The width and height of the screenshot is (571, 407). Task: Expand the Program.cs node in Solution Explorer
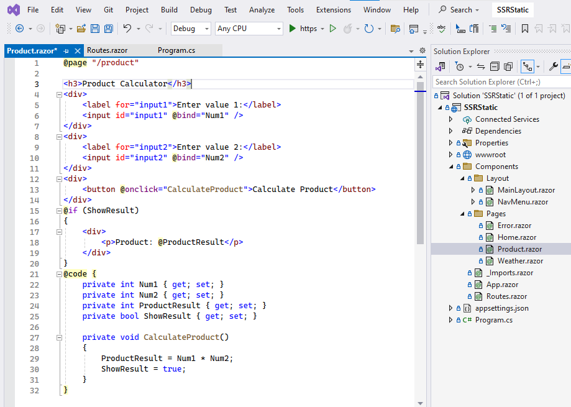pos(451,320)
